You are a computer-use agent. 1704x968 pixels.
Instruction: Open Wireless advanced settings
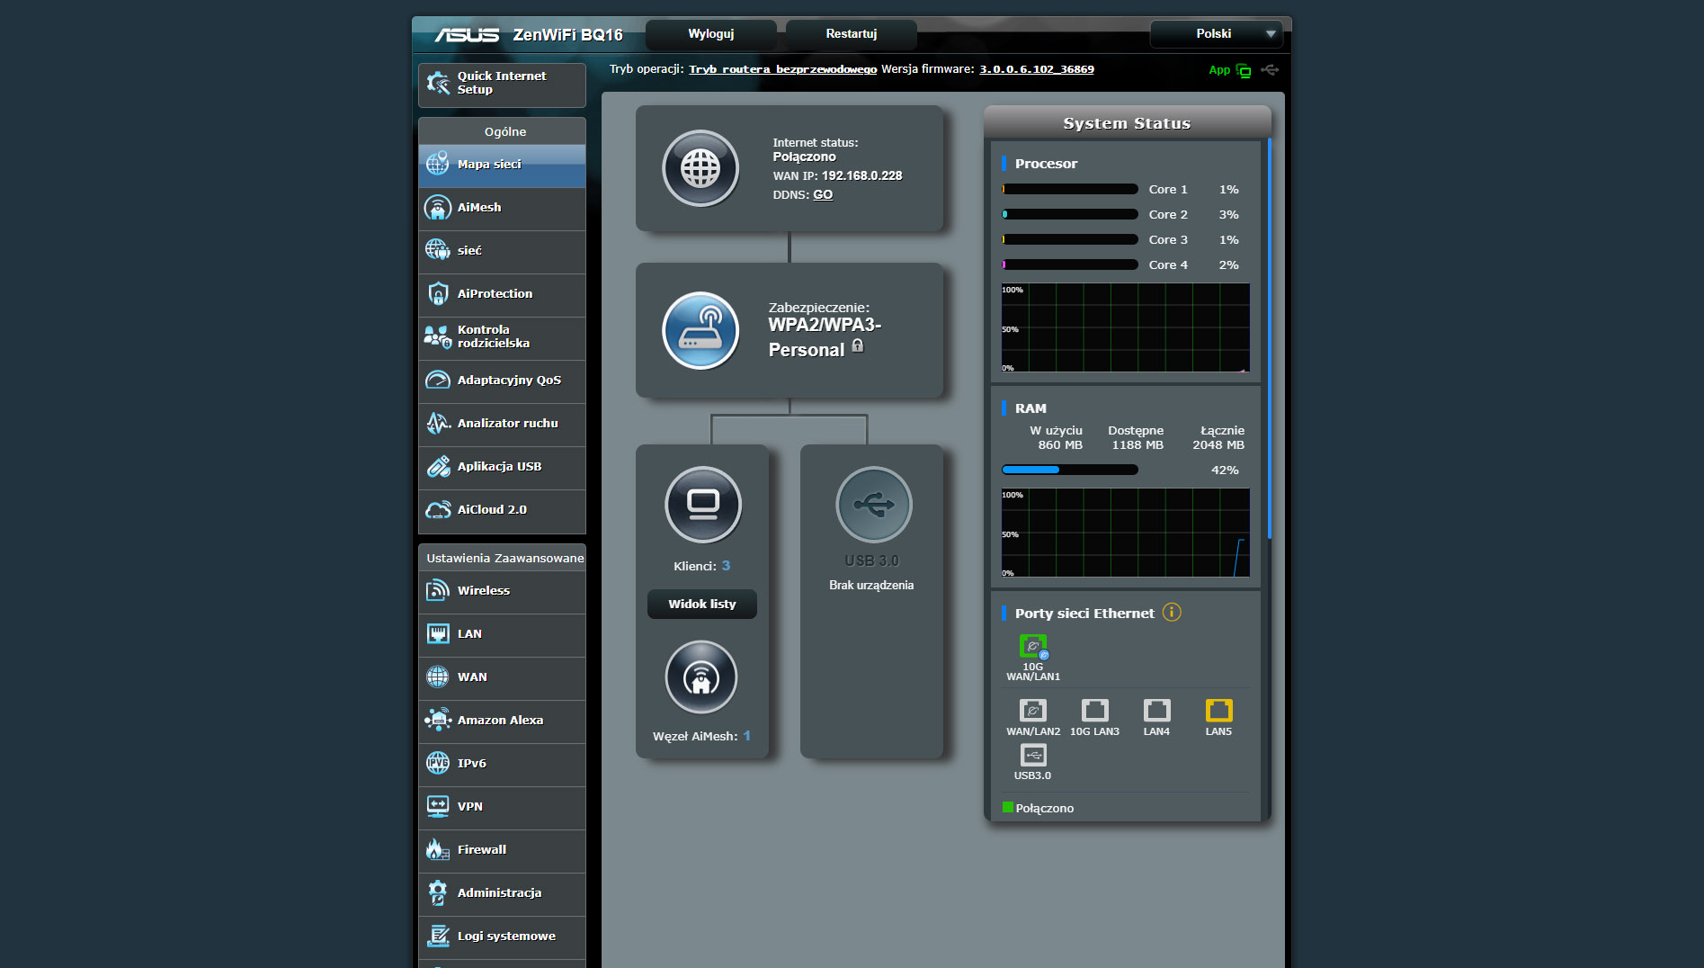coord(502,591)
